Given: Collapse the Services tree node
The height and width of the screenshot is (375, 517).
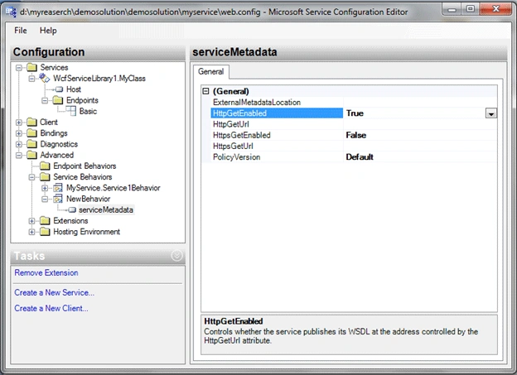Looking at the screenshot, I should [x=19, y=68].
